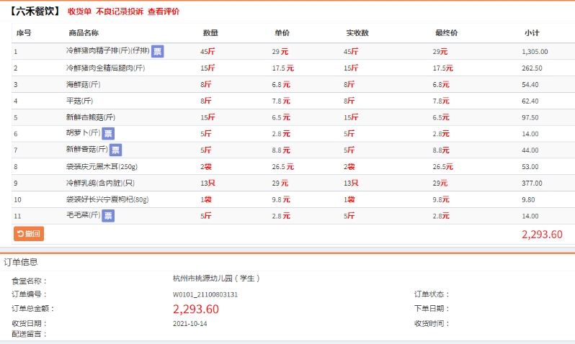Click the 订单总金额 label
This screenshot has width=575, height=344.
coord(33,309)
